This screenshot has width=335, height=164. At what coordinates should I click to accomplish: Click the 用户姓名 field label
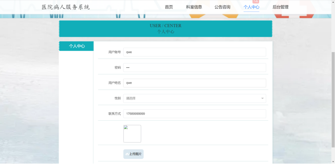point(114,83)
